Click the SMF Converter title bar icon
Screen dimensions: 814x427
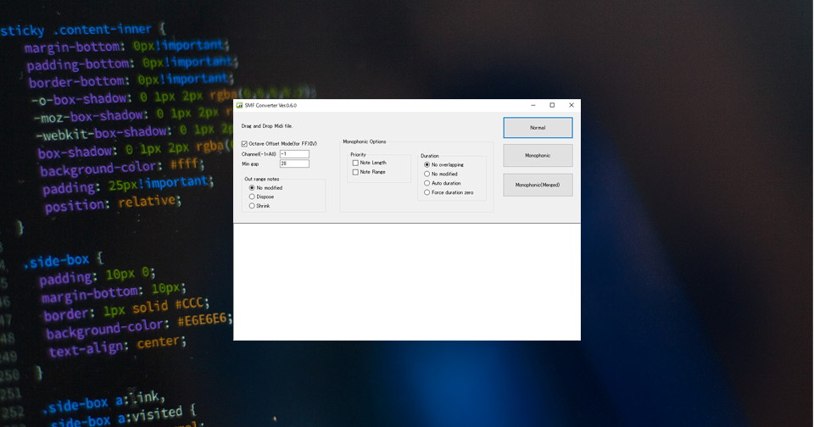239,105
